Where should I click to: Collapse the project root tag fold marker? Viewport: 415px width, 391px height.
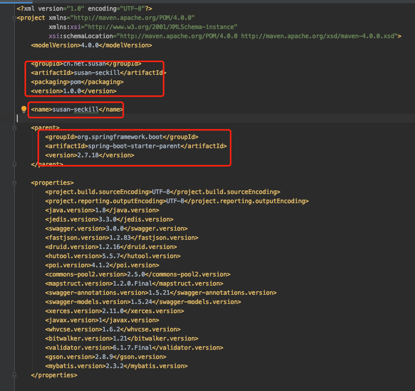15,18
